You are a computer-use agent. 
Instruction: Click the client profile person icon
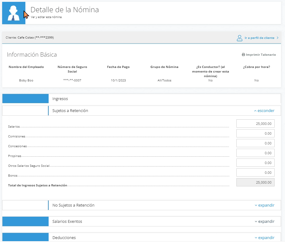point(239,38)
